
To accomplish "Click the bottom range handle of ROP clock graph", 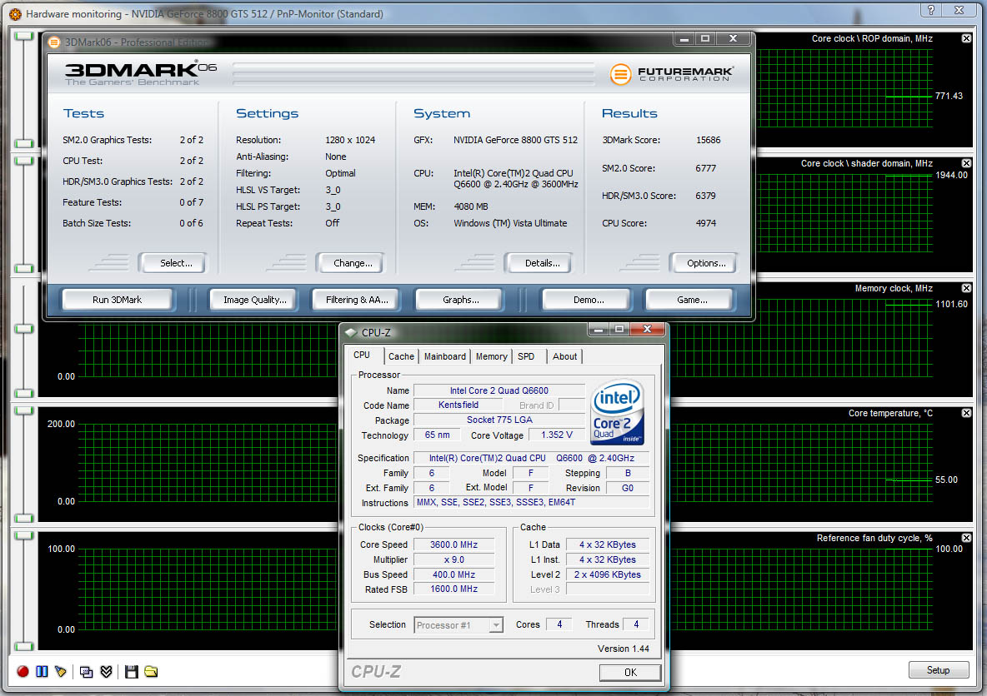I will coord(24,143).
